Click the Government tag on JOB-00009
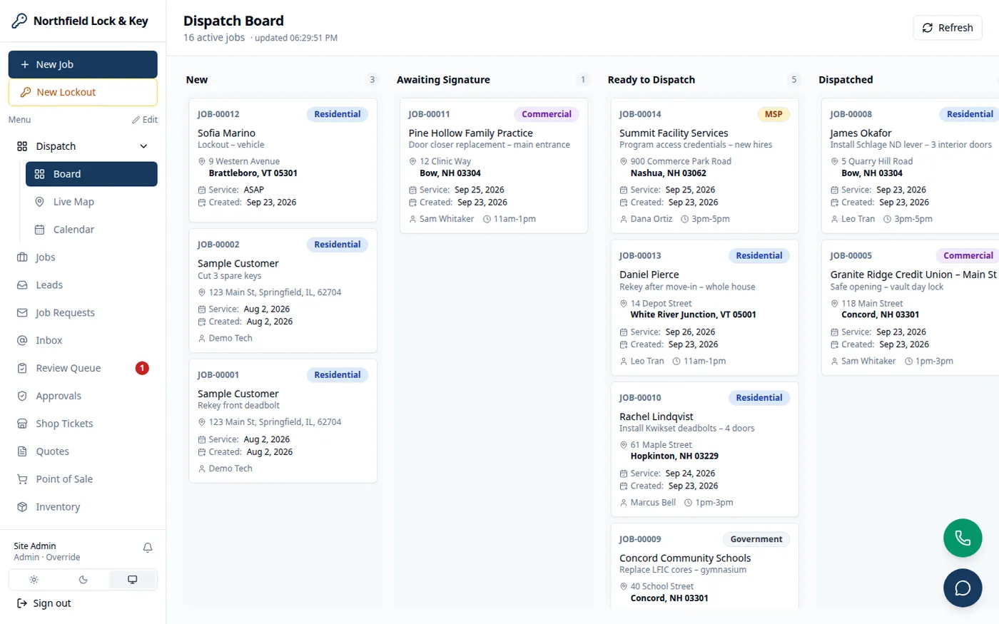The width and height of the screenshot is (999, 624). (756, 539)
